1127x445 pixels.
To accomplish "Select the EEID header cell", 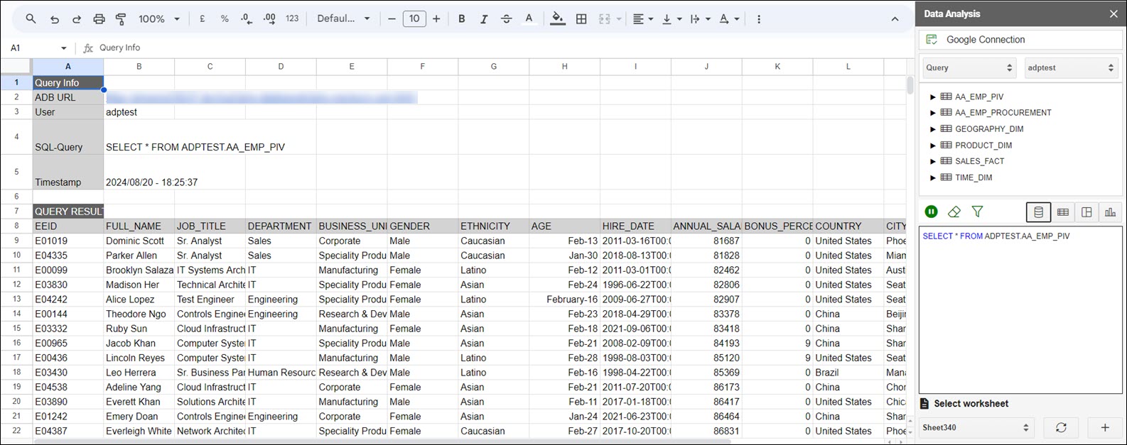I will tap(68, 226).
